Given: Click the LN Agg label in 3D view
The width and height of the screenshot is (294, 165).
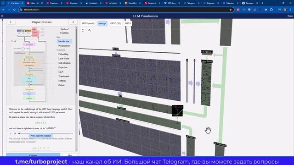Looking at the screenshot, I should [x=207, y=52].
